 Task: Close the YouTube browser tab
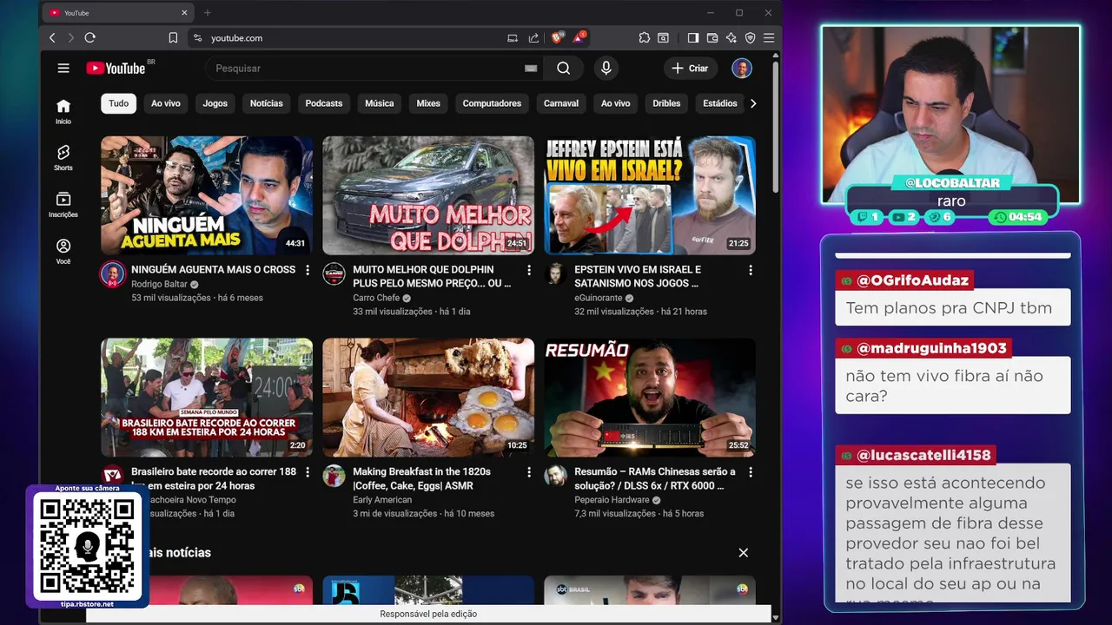(x=184, y=13)
